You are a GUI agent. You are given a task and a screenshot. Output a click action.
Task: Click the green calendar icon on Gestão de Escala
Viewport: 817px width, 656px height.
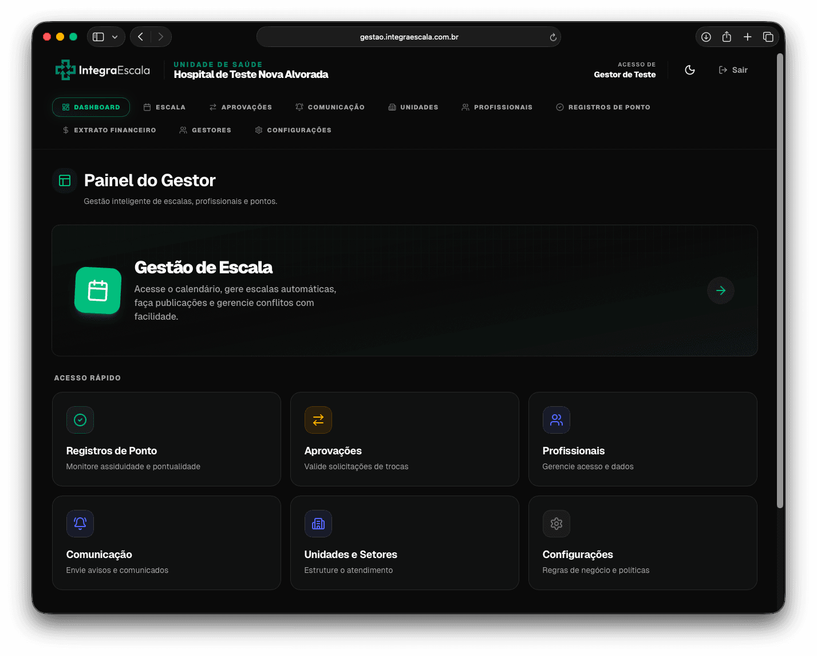[97, 290]
